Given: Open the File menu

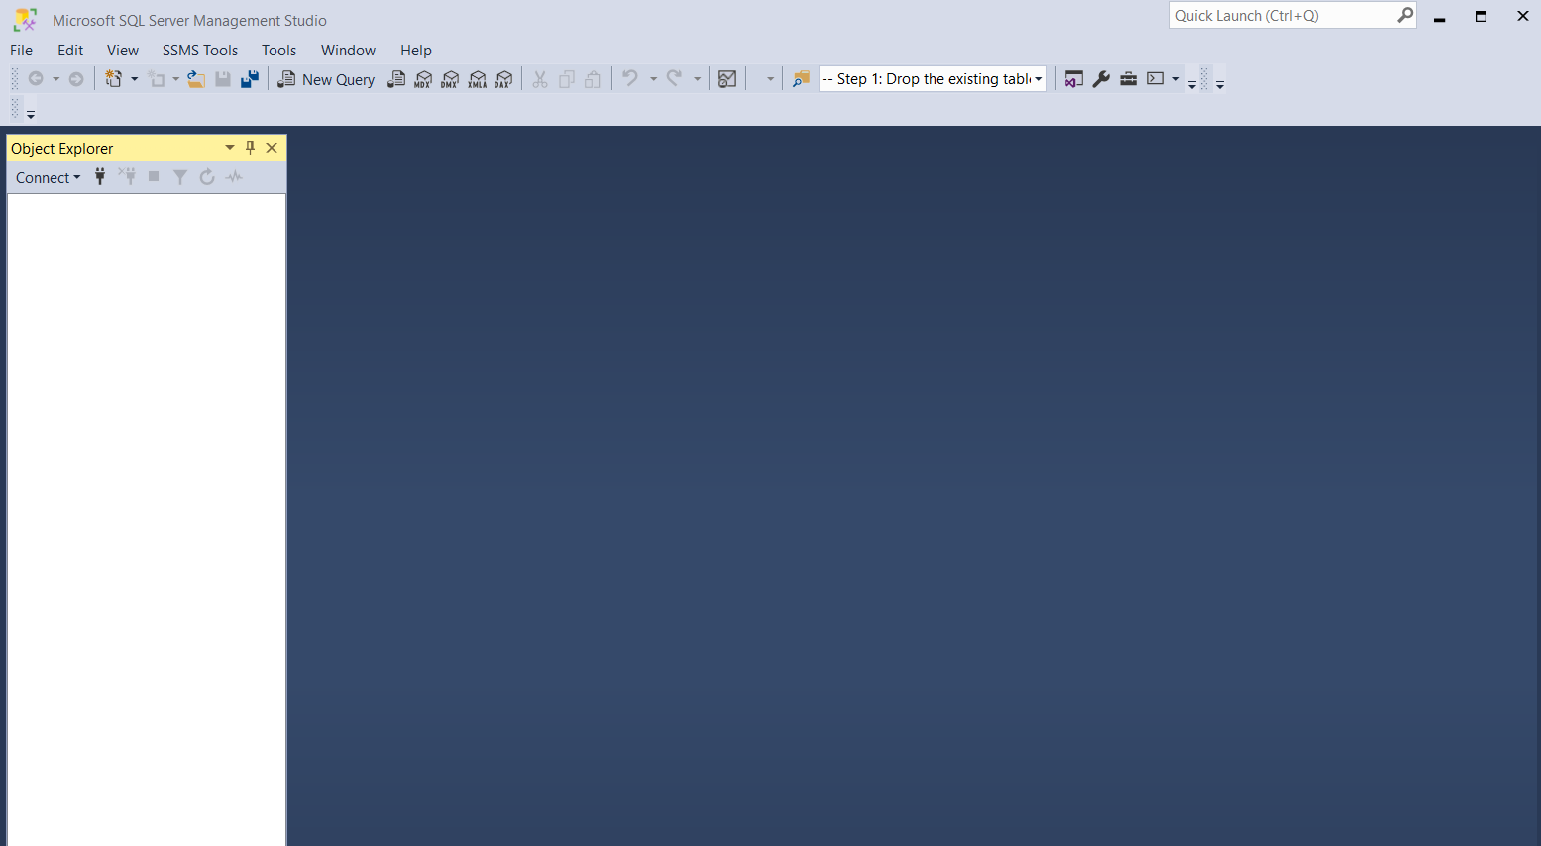Looking at the screenshot, I should tap(22, 51).
